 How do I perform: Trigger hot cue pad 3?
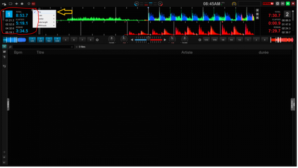click(49, 40)
